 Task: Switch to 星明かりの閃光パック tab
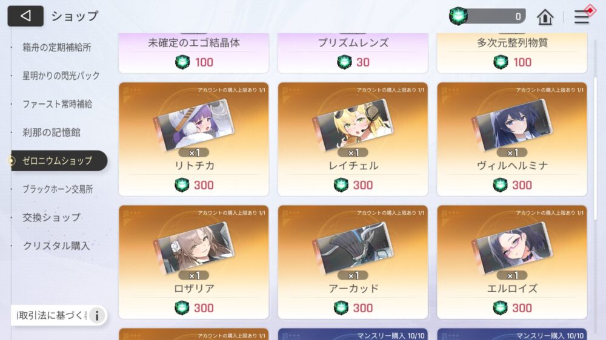pos(61,76)
